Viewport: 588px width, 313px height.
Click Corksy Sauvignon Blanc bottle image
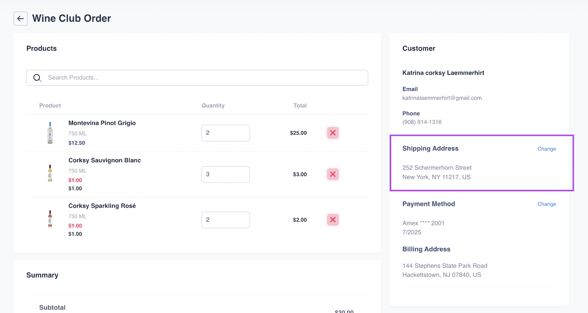(50, 174)
